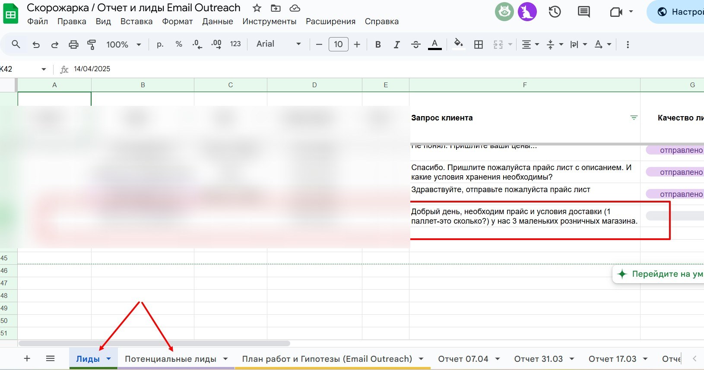Open filter on Запрос клиента column

pyautogui.click(x=634, y=118)
